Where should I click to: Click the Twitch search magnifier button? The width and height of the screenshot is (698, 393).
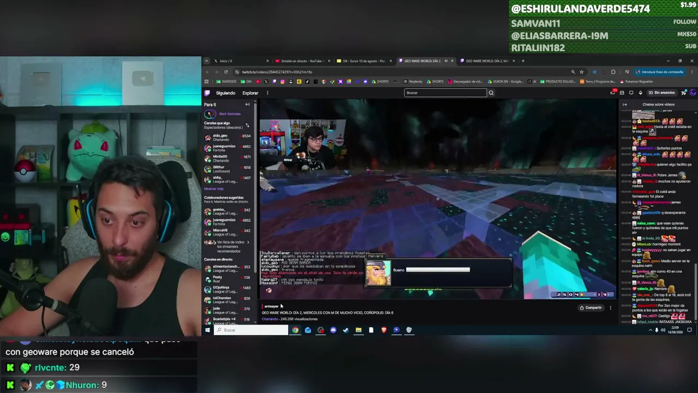tap(491, 93)
